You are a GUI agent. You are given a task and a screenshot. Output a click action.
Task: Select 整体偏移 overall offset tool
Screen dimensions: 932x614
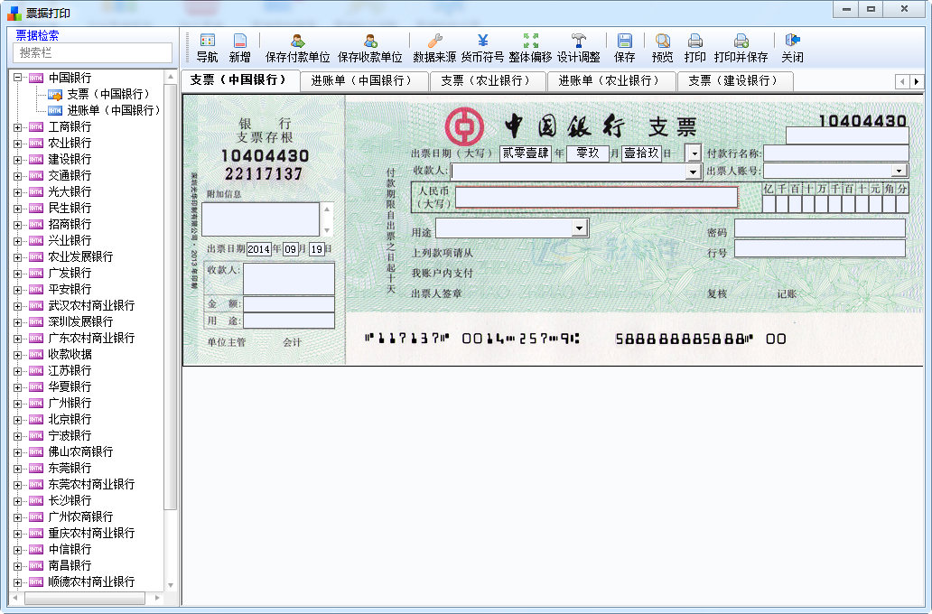coord(530,48)
